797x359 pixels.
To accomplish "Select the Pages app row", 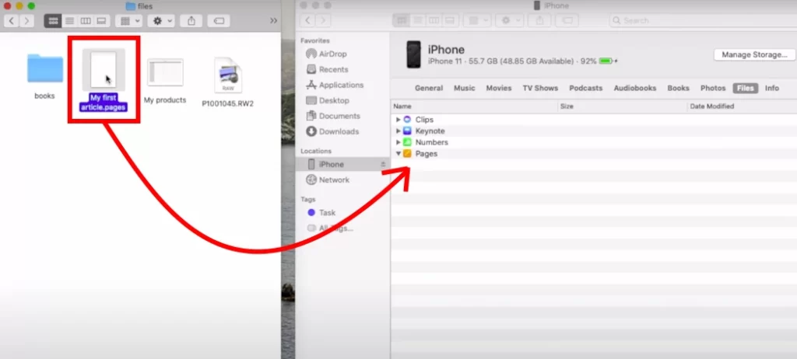I will coord(594,153).
